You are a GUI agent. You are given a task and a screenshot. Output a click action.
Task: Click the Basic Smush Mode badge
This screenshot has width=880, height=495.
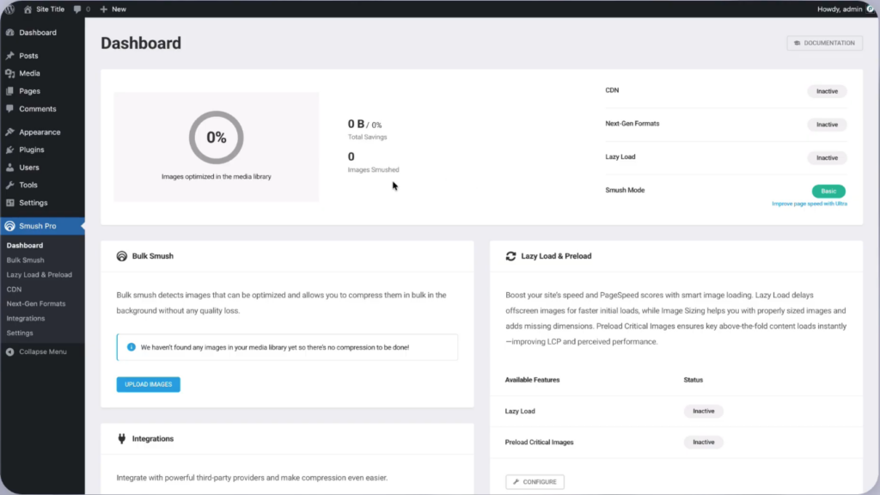click(828, 191)
